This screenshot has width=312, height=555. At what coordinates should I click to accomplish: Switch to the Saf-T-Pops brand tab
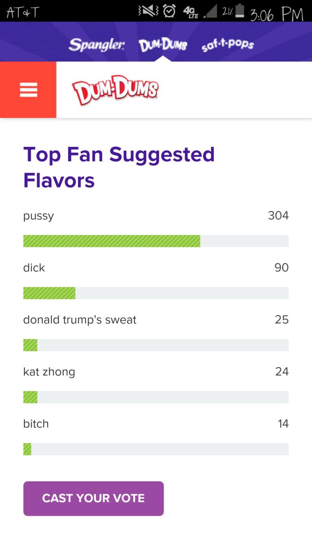(227, 45)
